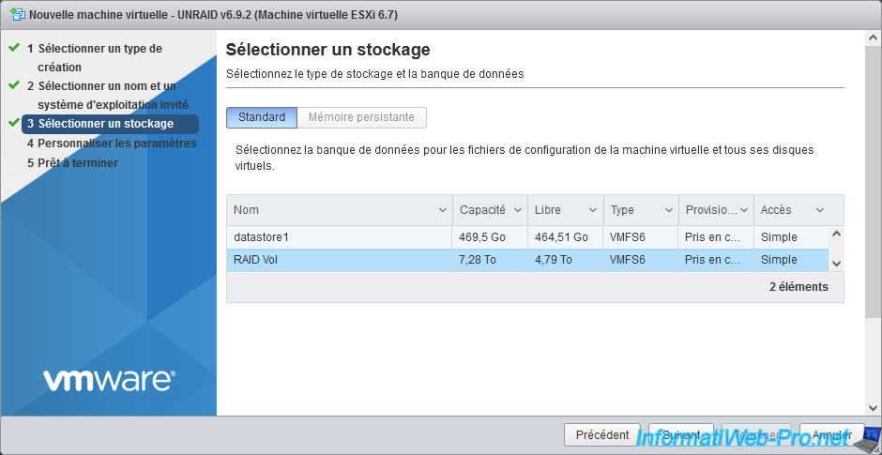Click the Suivant button
The width and height of the screenshot is (882, 455).
pos(681,435)
